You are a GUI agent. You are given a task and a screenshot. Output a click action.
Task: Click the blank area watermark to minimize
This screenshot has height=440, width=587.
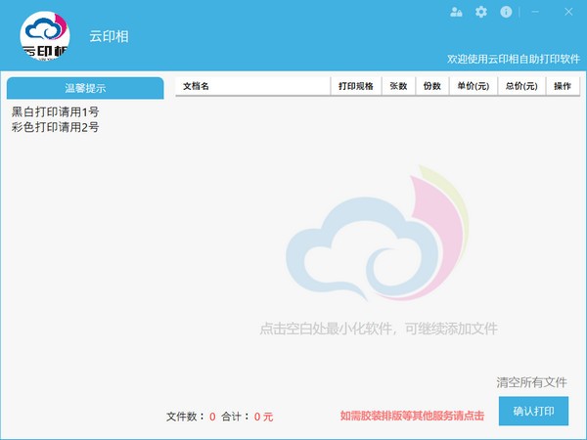pyautogui.click(x=379, y=329)
